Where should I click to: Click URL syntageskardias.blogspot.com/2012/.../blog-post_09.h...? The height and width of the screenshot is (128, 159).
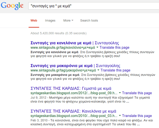pyautogui.click(x=74, y=93)
